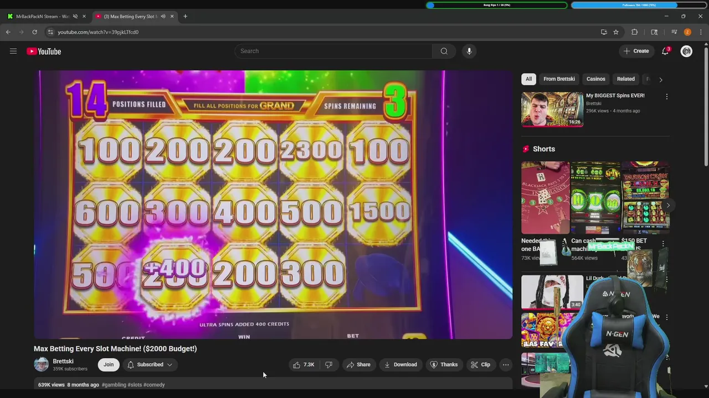Image resolution: width=709 pixels, height=398 pixels.
Task: Switch to Max Betting Every Slot tab
Action: tap(131, 16)
